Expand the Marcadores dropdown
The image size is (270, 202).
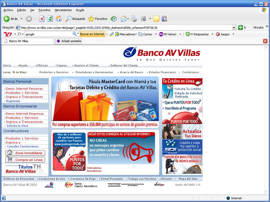click(136, 34)
